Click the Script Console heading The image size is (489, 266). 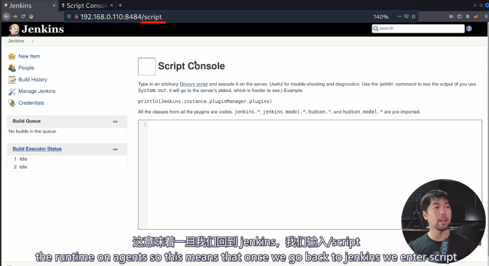(191, 66)
